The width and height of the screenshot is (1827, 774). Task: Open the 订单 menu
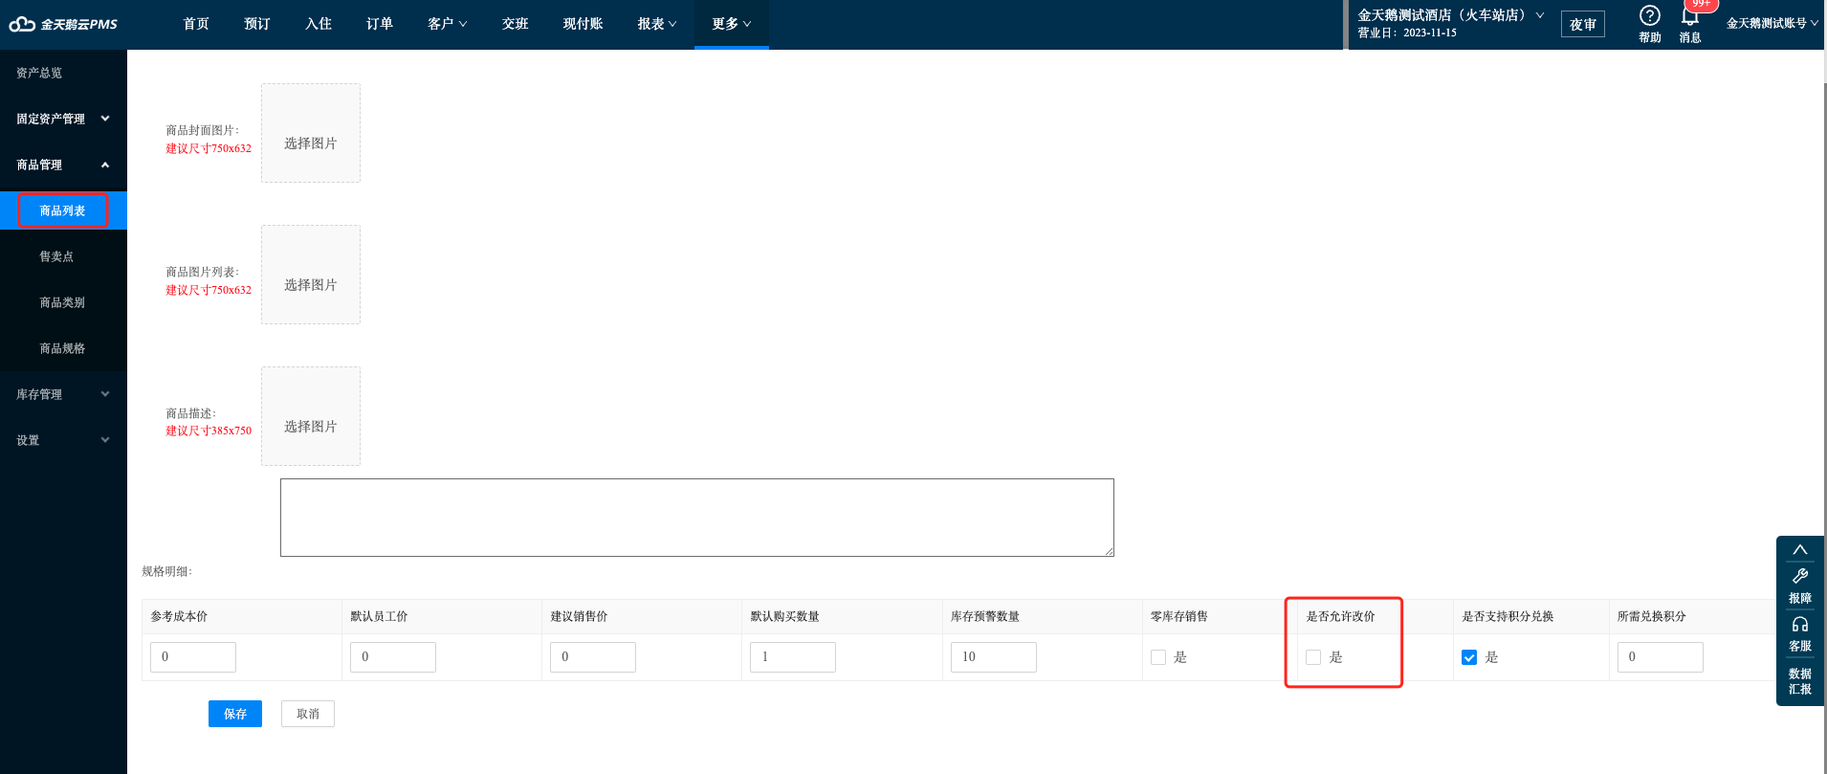pyautogui.click(x=380, y=24)
